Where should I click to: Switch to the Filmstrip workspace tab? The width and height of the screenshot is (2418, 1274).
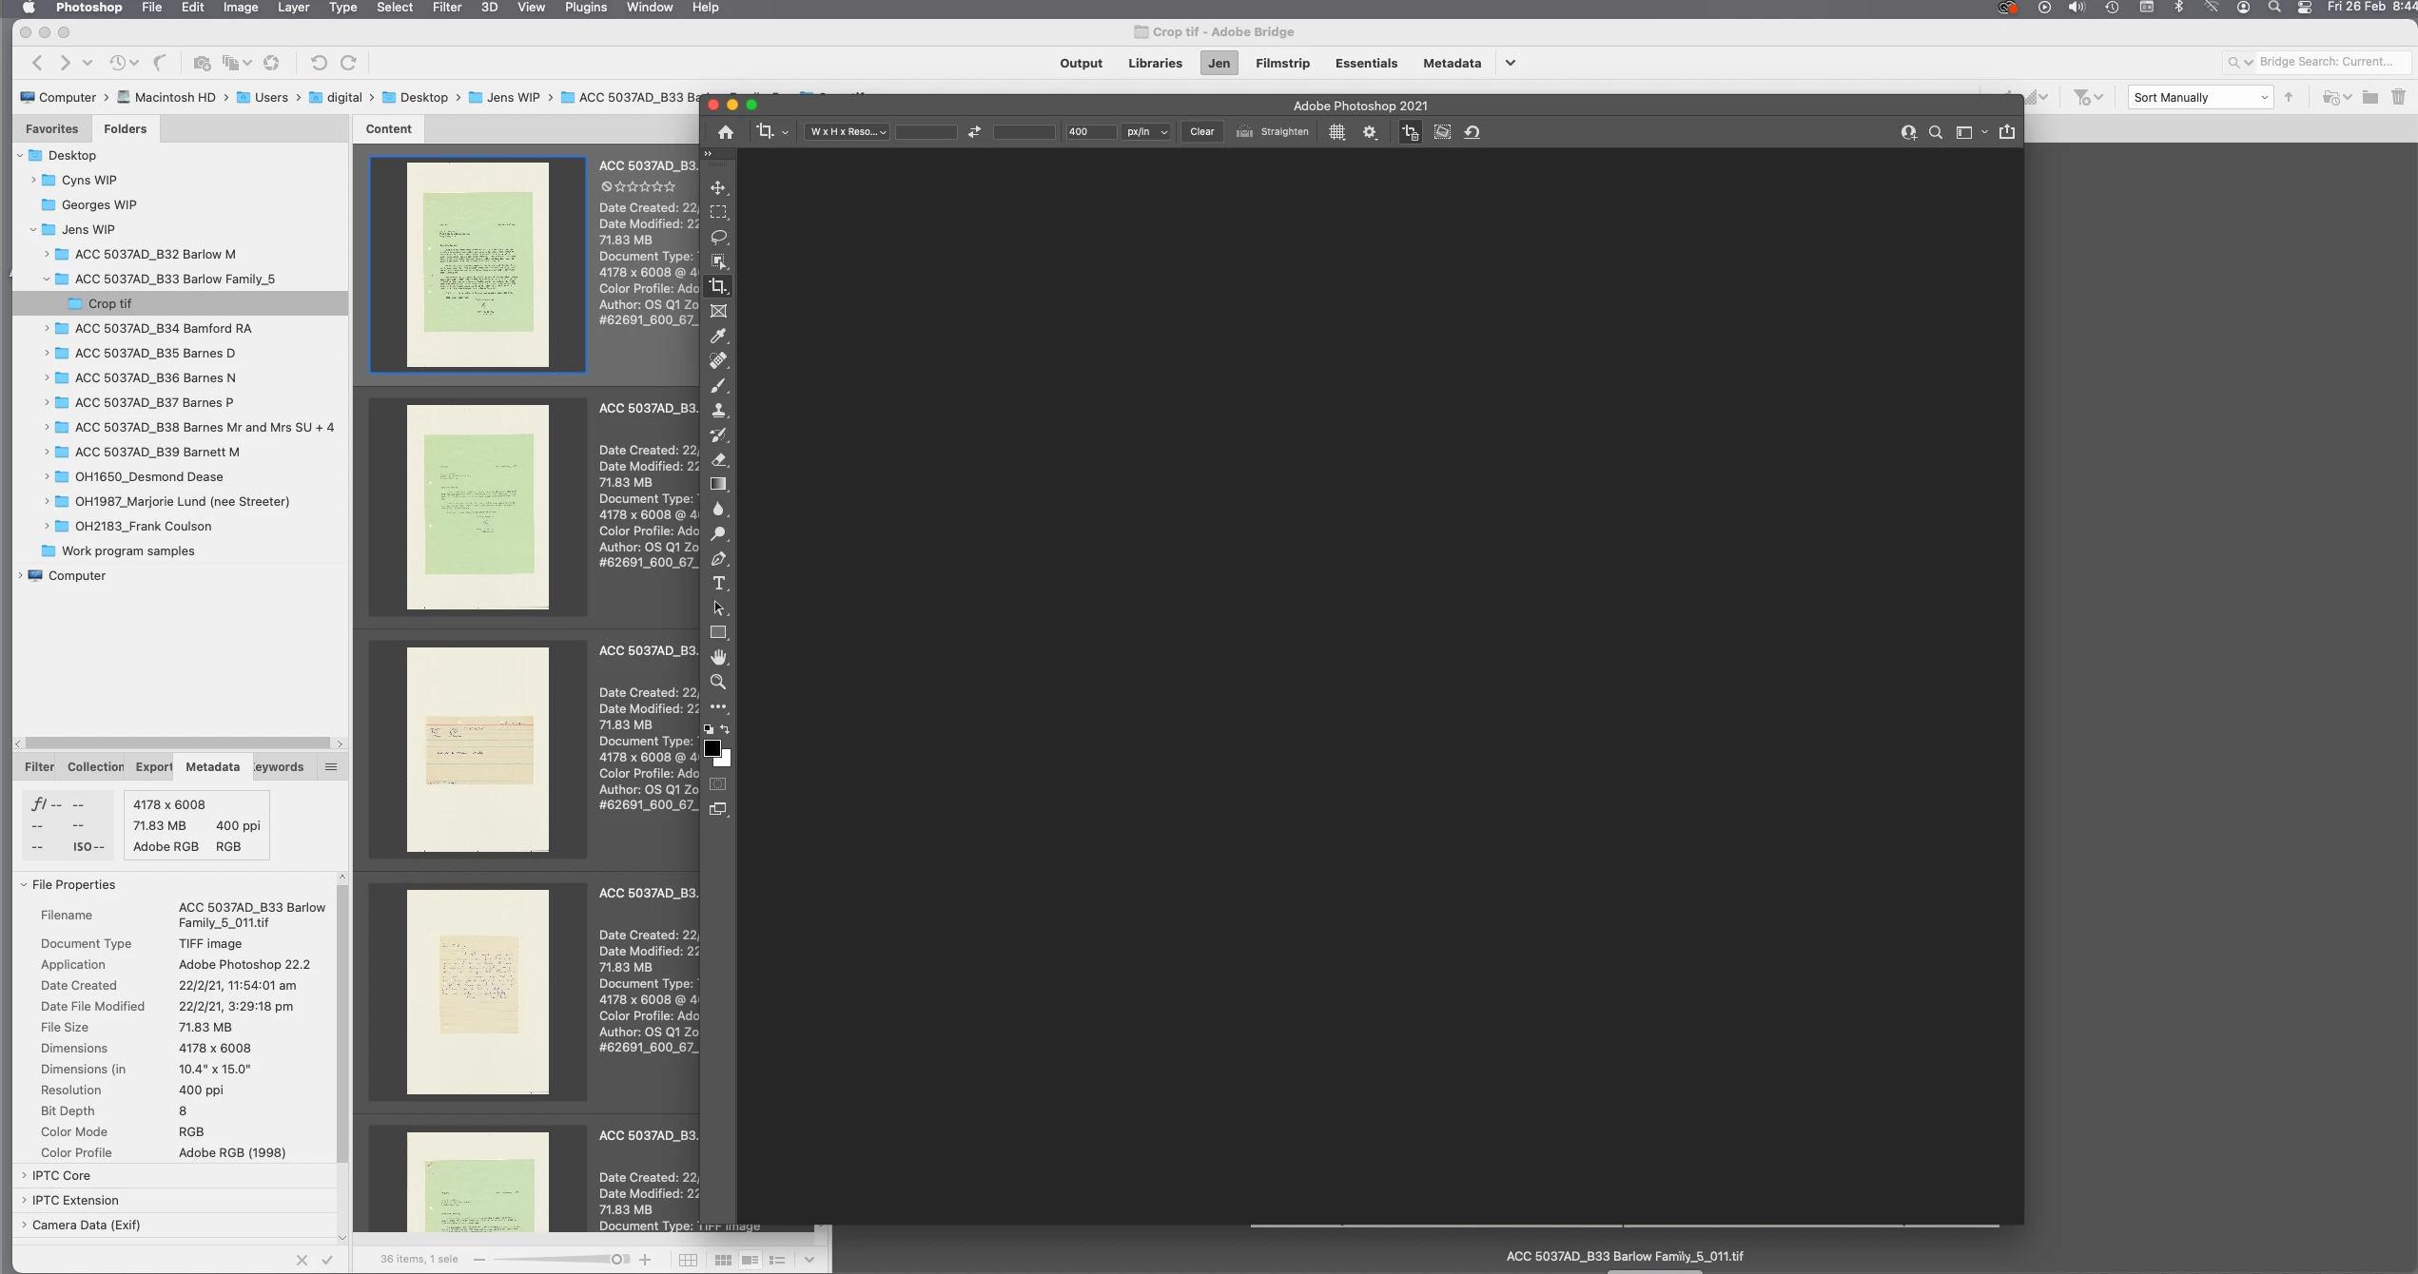[1282, 63]
